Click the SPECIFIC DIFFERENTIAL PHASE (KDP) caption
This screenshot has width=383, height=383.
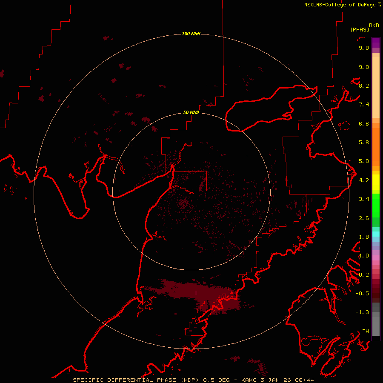coord(137,380)
